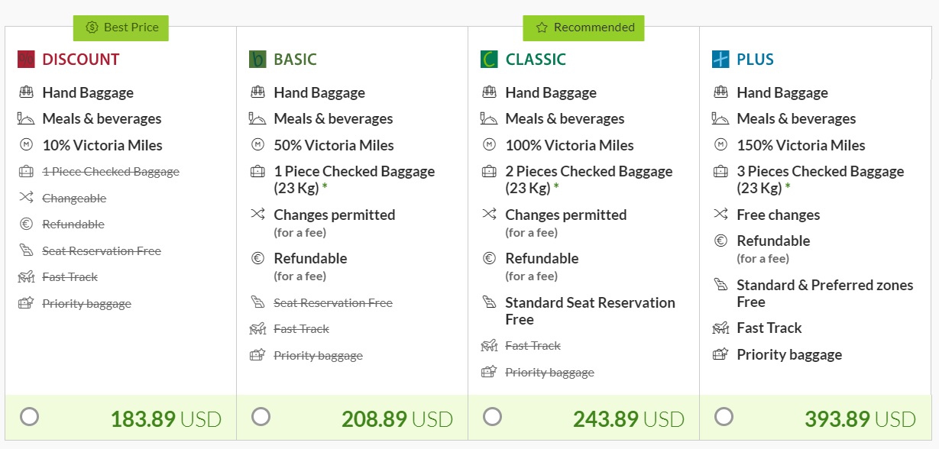The width and height of the screenshot is (939, 449).
Task: Click the Fast Track icon in PLUS column
Action: 720,328
